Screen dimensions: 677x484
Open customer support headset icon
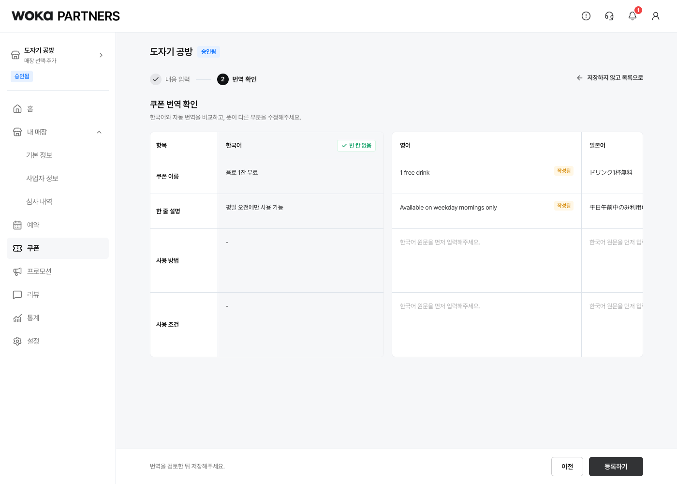pyautogui.click(x=609, y=16)
